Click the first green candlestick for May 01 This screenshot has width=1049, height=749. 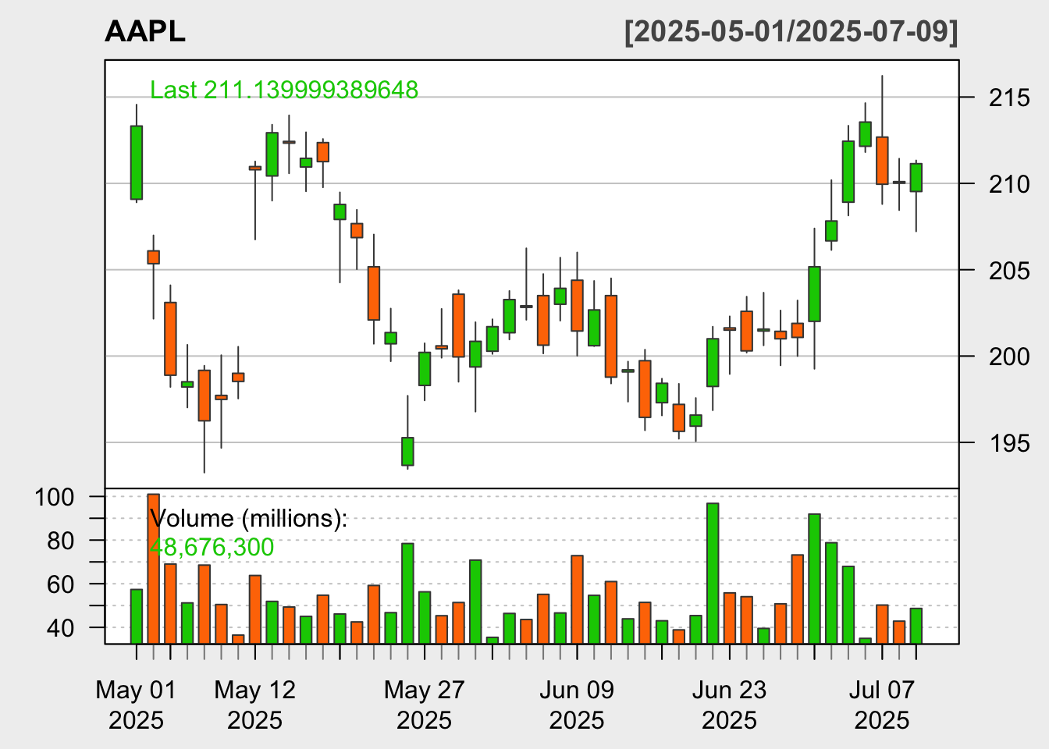(137, 162)
